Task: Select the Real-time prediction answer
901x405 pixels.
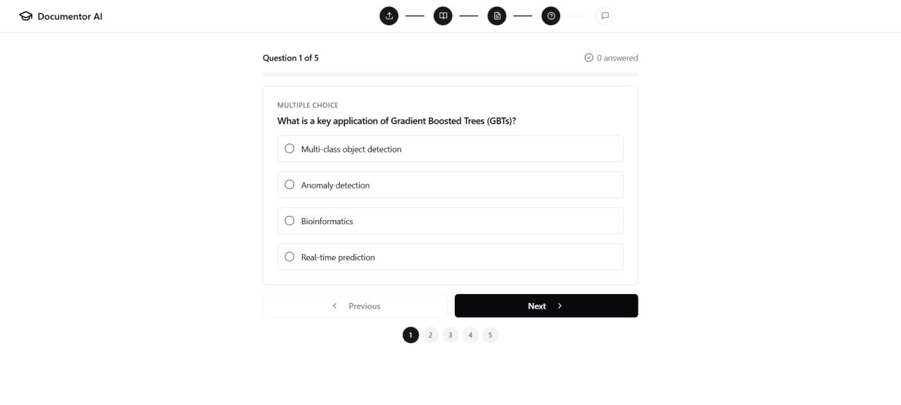Action: click(x=450, y=257)
